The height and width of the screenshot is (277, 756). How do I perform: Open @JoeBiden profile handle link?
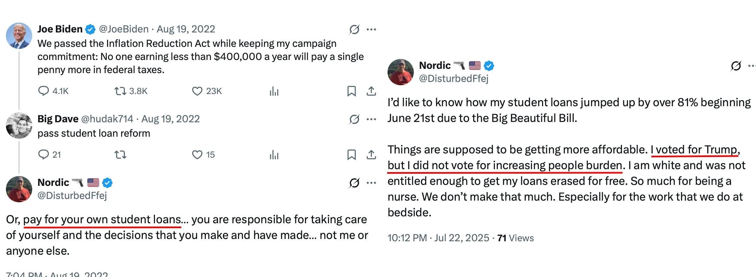point(124,29)
